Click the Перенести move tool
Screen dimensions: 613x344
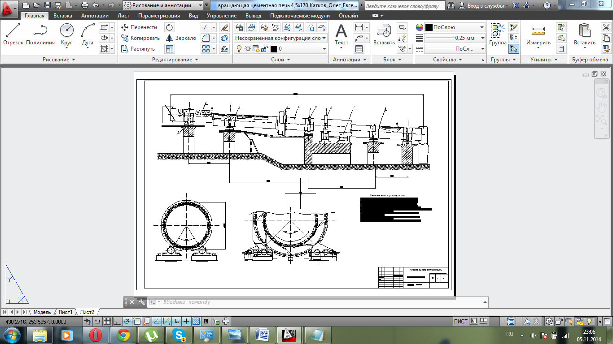click(x=139, y=27)
